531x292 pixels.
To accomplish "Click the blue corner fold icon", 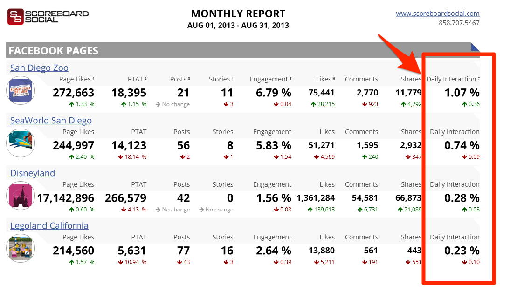I will [x=475, y=47].
